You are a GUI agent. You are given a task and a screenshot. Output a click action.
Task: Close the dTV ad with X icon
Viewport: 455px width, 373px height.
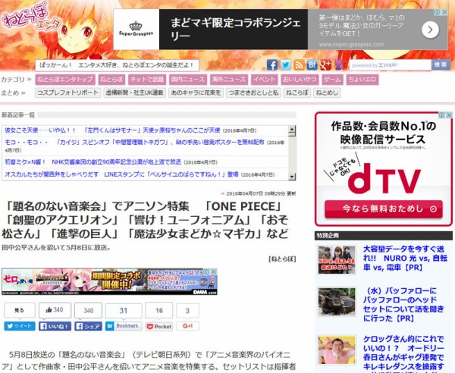coord(449,115)
